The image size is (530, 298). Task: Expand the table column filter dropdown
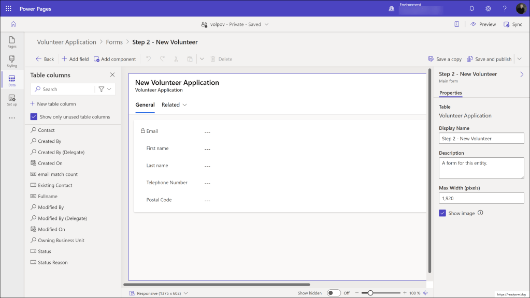pos(104,89)
